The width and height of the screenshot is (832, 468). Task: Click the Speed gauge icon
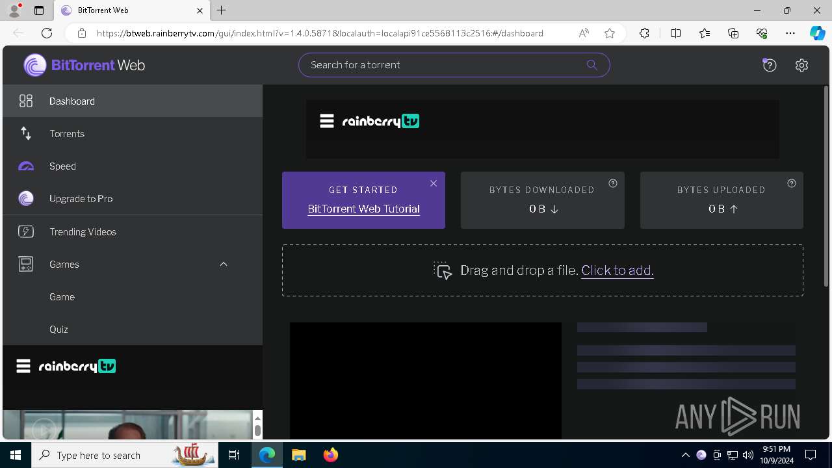(26, 166)
